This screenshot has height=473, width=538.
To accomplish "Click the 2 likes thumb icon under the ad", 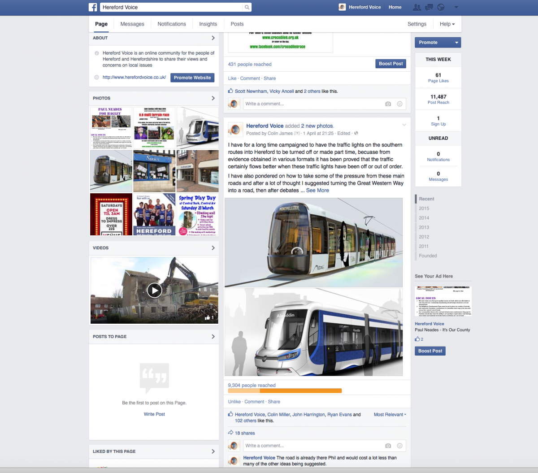I will click(417, 339).
